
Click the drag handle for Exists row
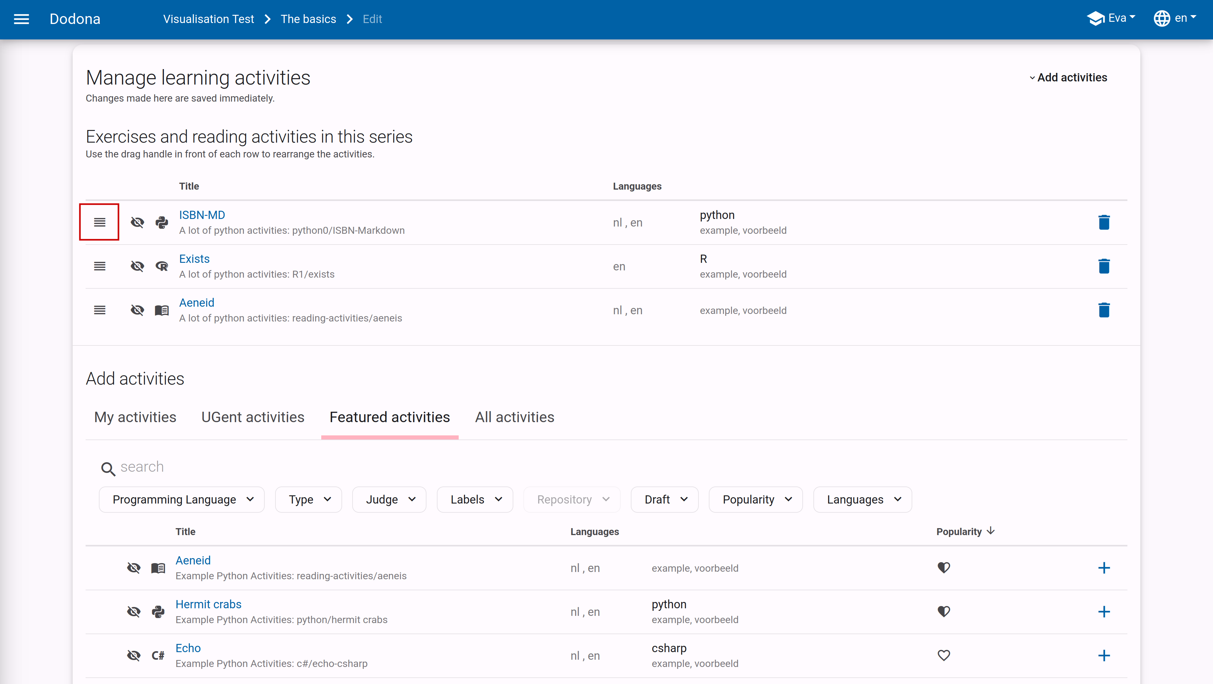[x=100, y=266]
